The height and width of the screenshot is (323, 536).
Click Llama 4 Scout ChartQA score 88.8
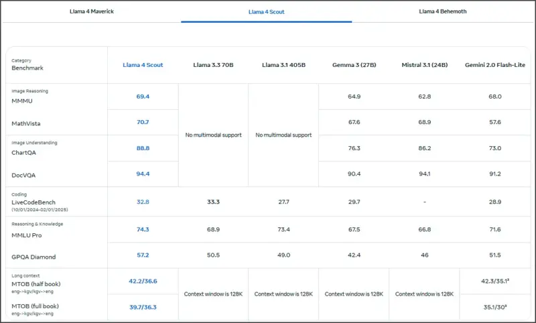pos(143,148)
